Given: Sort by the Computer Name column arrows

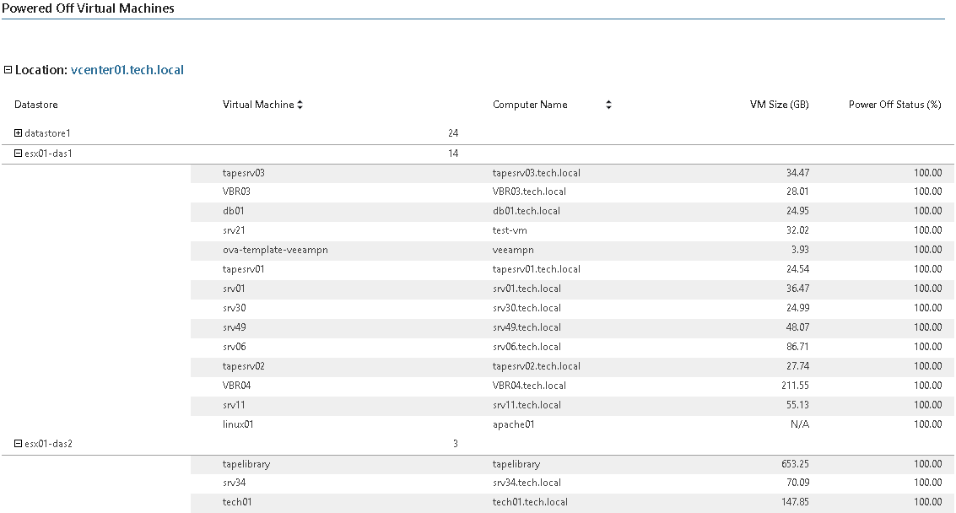Looking at the screenshot, I should click(x=608, y=105).
